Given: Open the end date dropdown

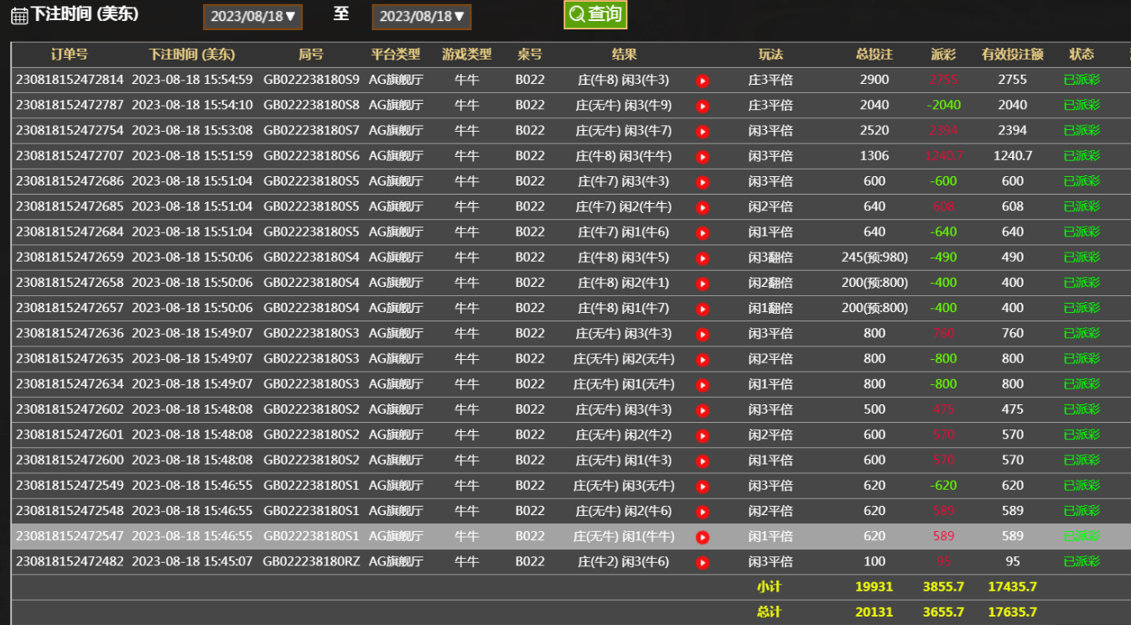Looking at the screenshot, I should click(422, 17).
